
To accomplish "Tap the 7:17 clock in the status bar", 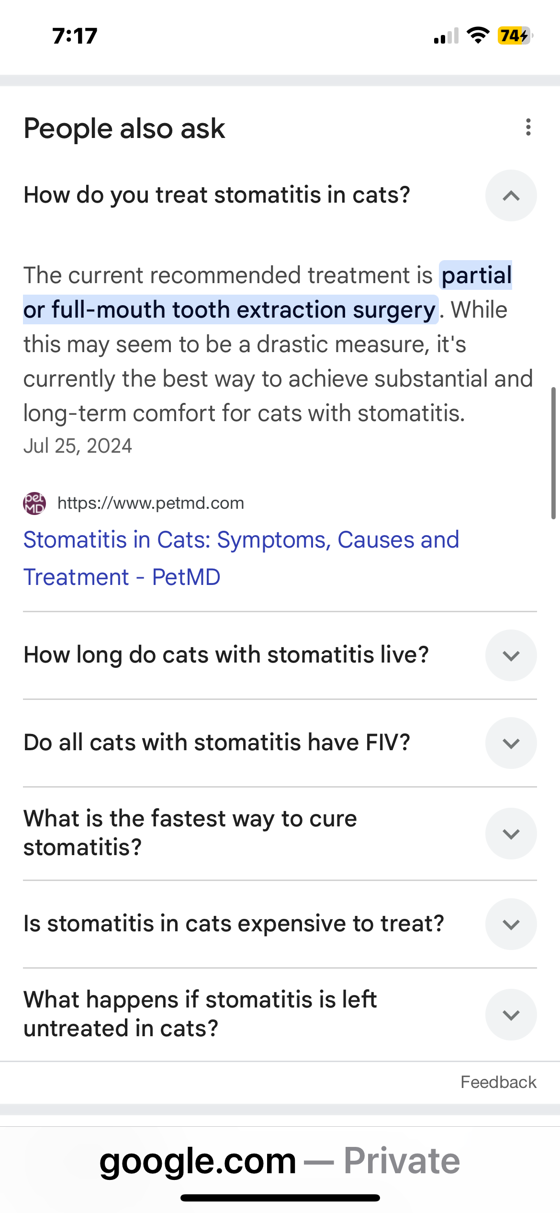I will point(75,36).
